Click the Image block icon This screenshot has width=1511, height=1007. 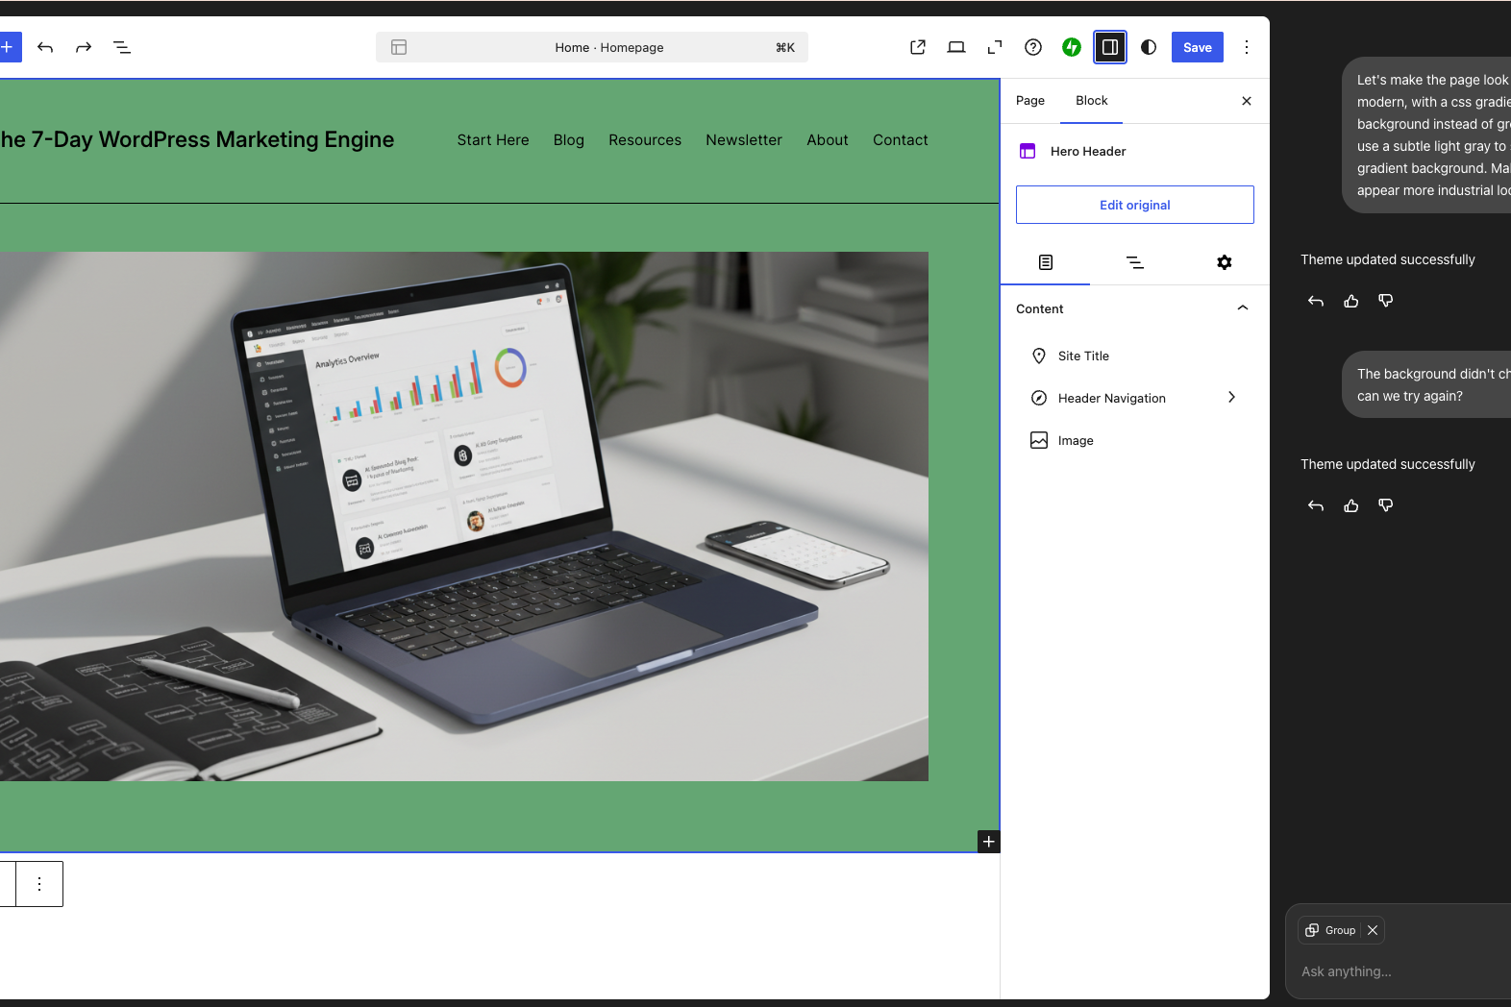[1039, 440]
